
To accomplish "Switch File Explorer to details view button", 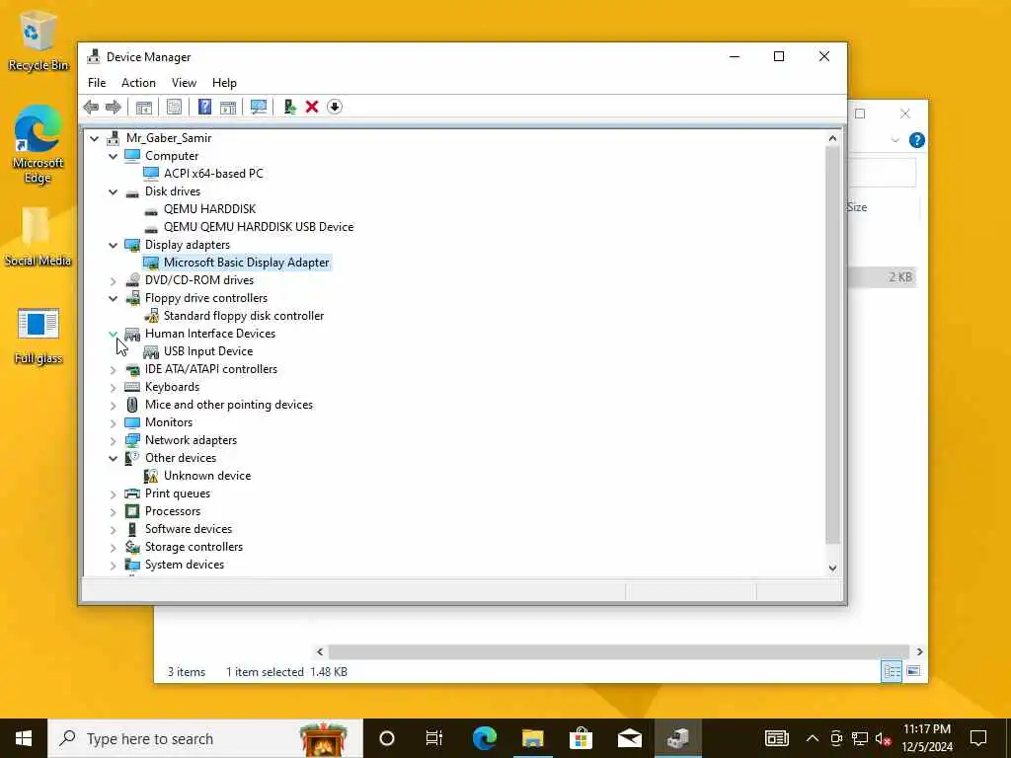I will point(892,671).
